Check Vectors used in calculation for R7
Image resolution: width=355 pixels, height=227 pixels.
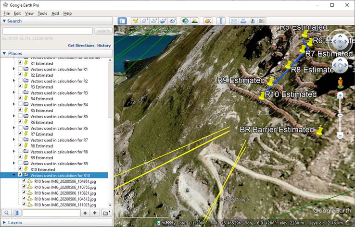click(20, 139)
